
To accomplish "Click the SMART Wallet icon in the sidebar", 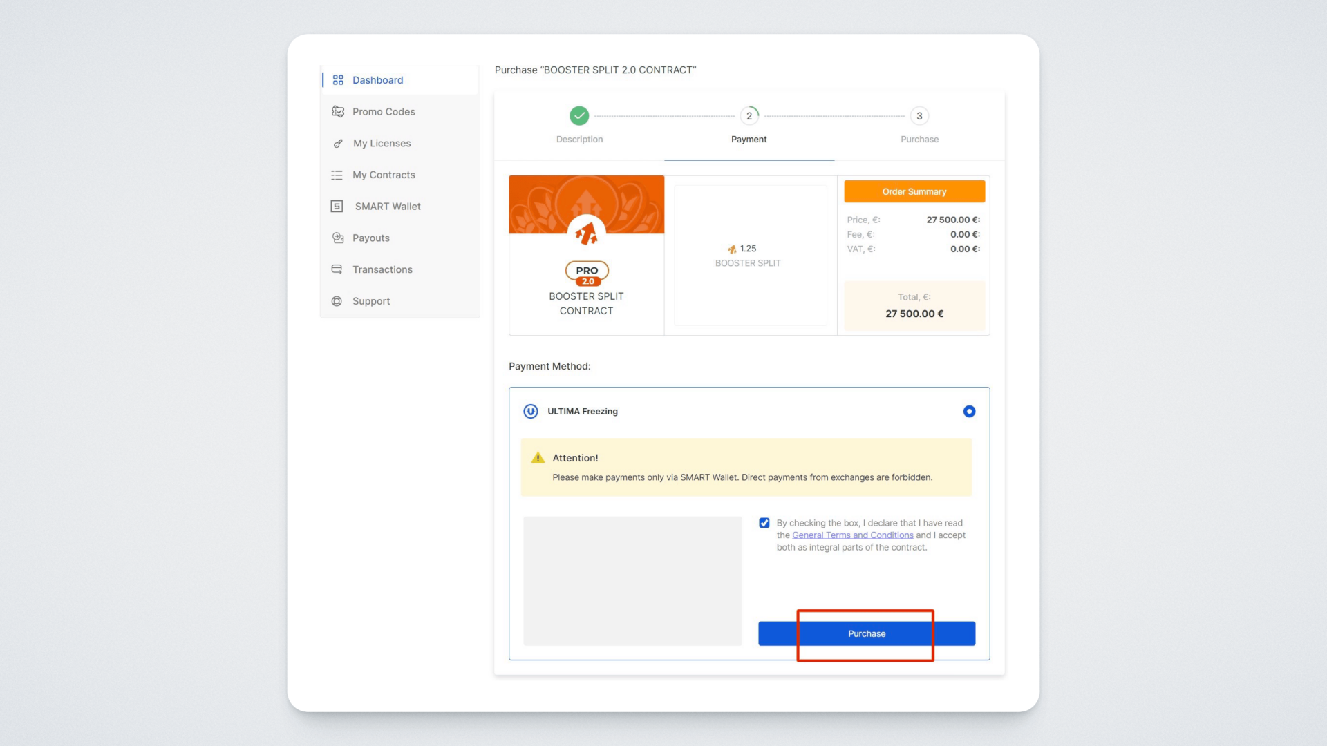I will (337, 207).
